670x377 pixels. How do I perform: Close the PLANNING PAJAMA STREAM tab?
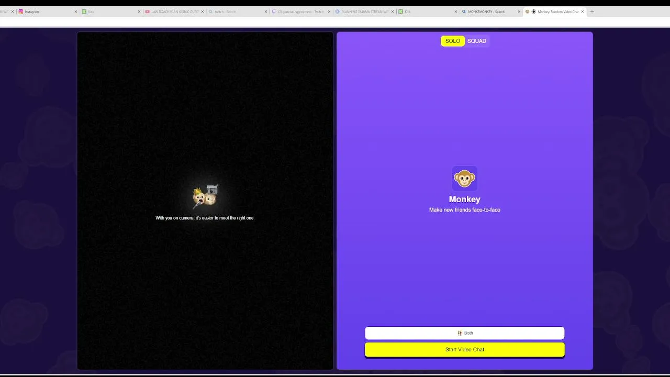point(393,12)
